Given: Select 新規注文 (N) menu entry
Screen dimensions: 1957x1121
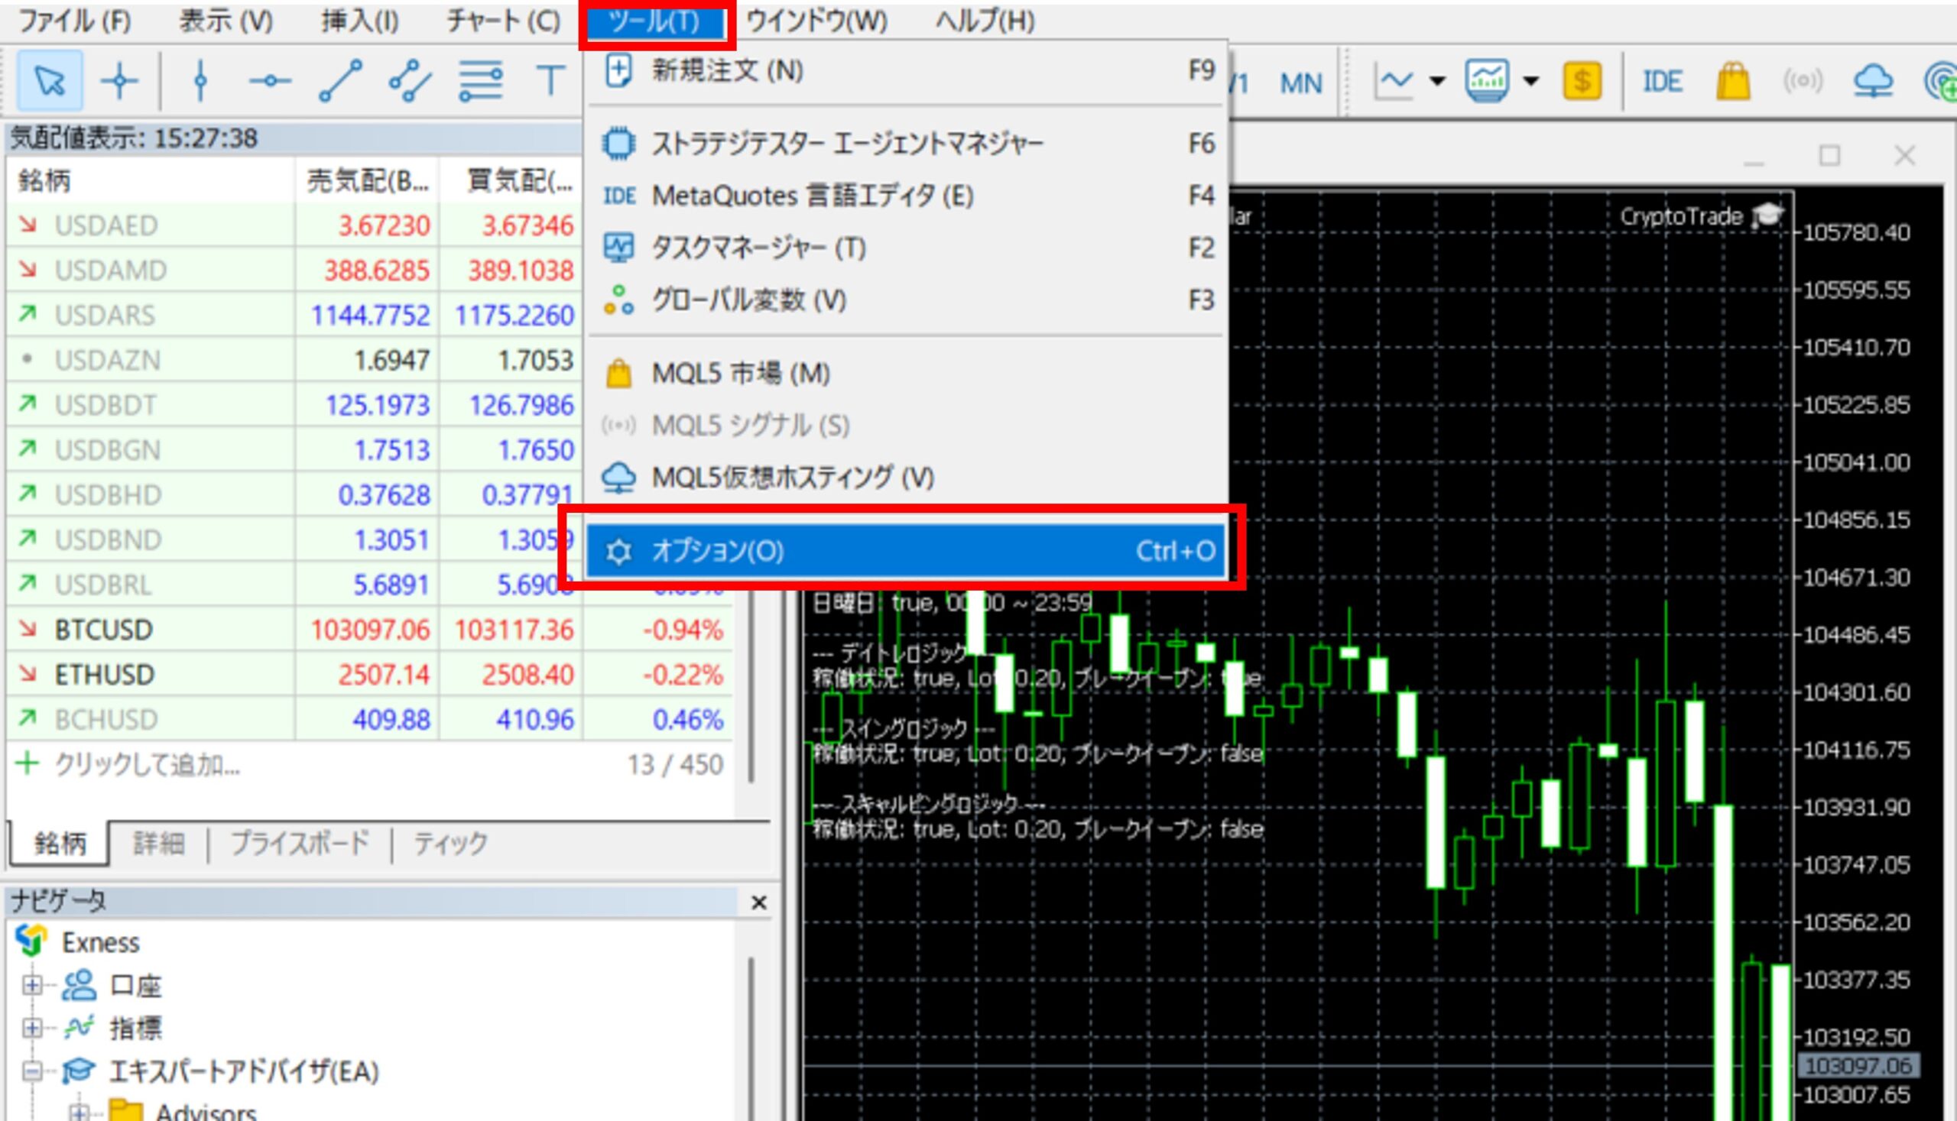Looking at the screenshot, I should [905, 71].
